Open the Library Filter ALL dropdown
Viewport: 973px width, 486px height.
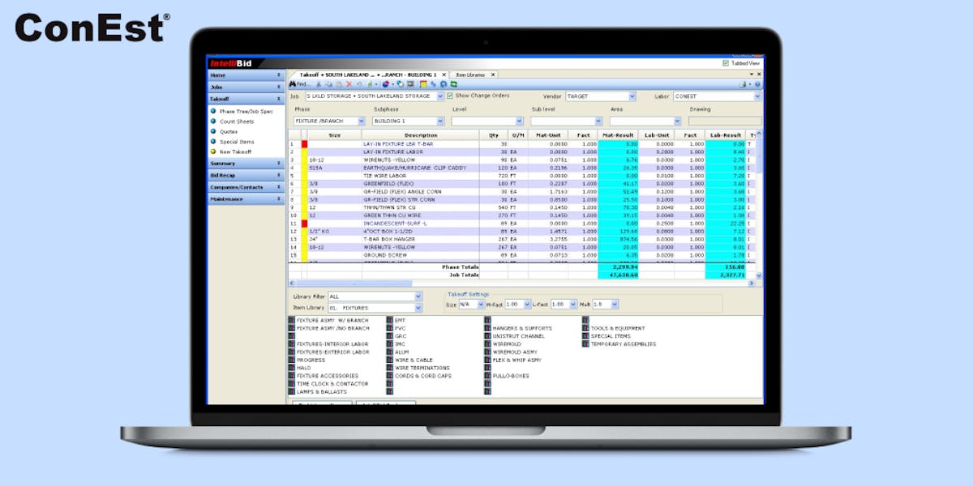(x=418, y=297)
